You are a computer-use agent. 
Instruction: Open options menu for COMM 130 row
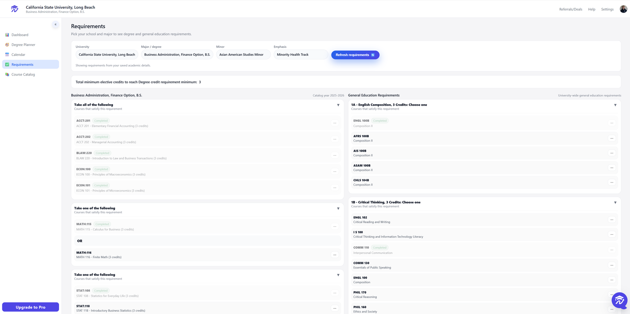tap(611, 265)
